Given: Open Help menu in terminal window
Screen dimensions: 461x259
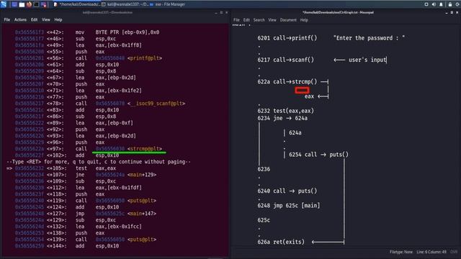Looking at the screenshot, I should (58, 19).
